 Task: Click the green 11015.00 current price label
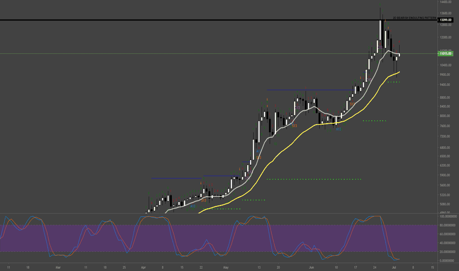click(445, 54)
